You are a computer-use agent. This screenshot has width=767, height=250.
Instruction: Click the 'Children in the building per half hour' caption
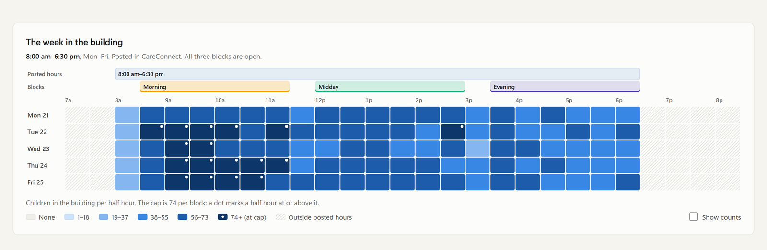[x=81, y=203]
